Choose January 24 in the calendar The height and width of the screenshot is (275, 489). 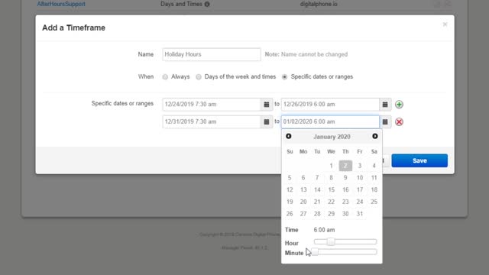(360, 202)
